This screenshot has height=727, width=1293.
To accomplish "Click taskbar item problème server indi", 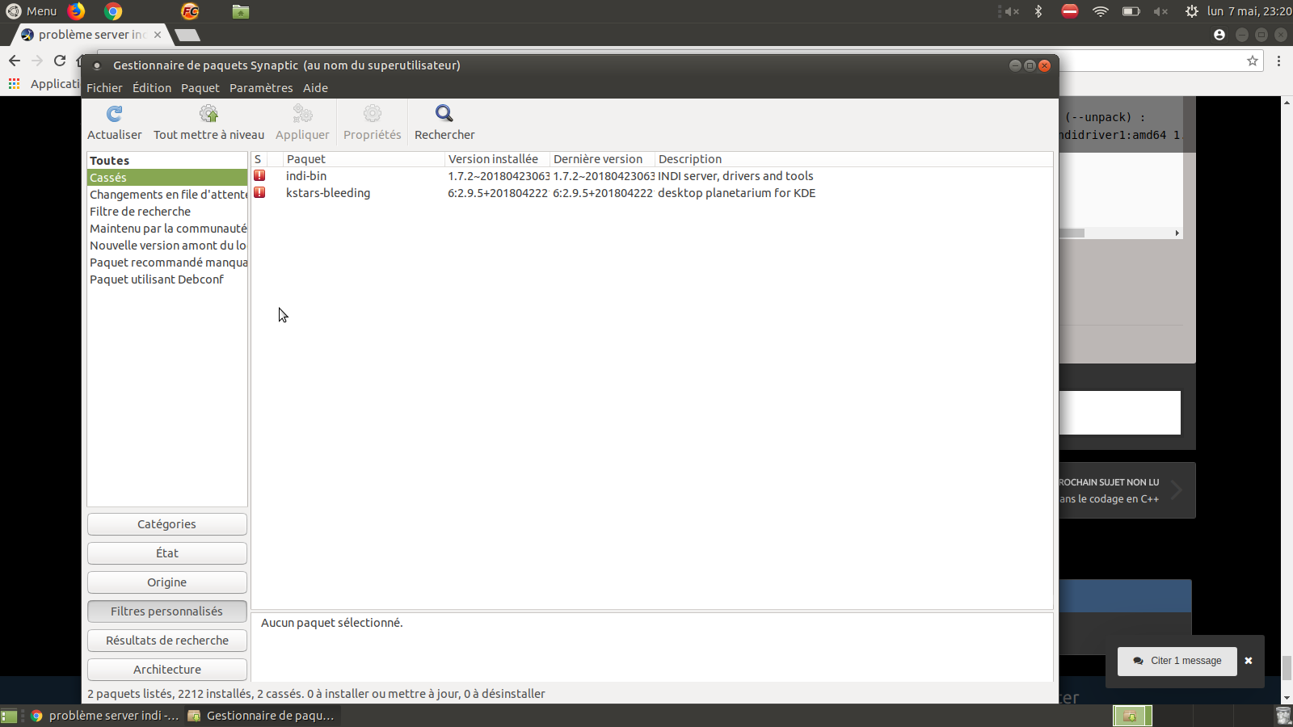I will (x=105, y=716).
